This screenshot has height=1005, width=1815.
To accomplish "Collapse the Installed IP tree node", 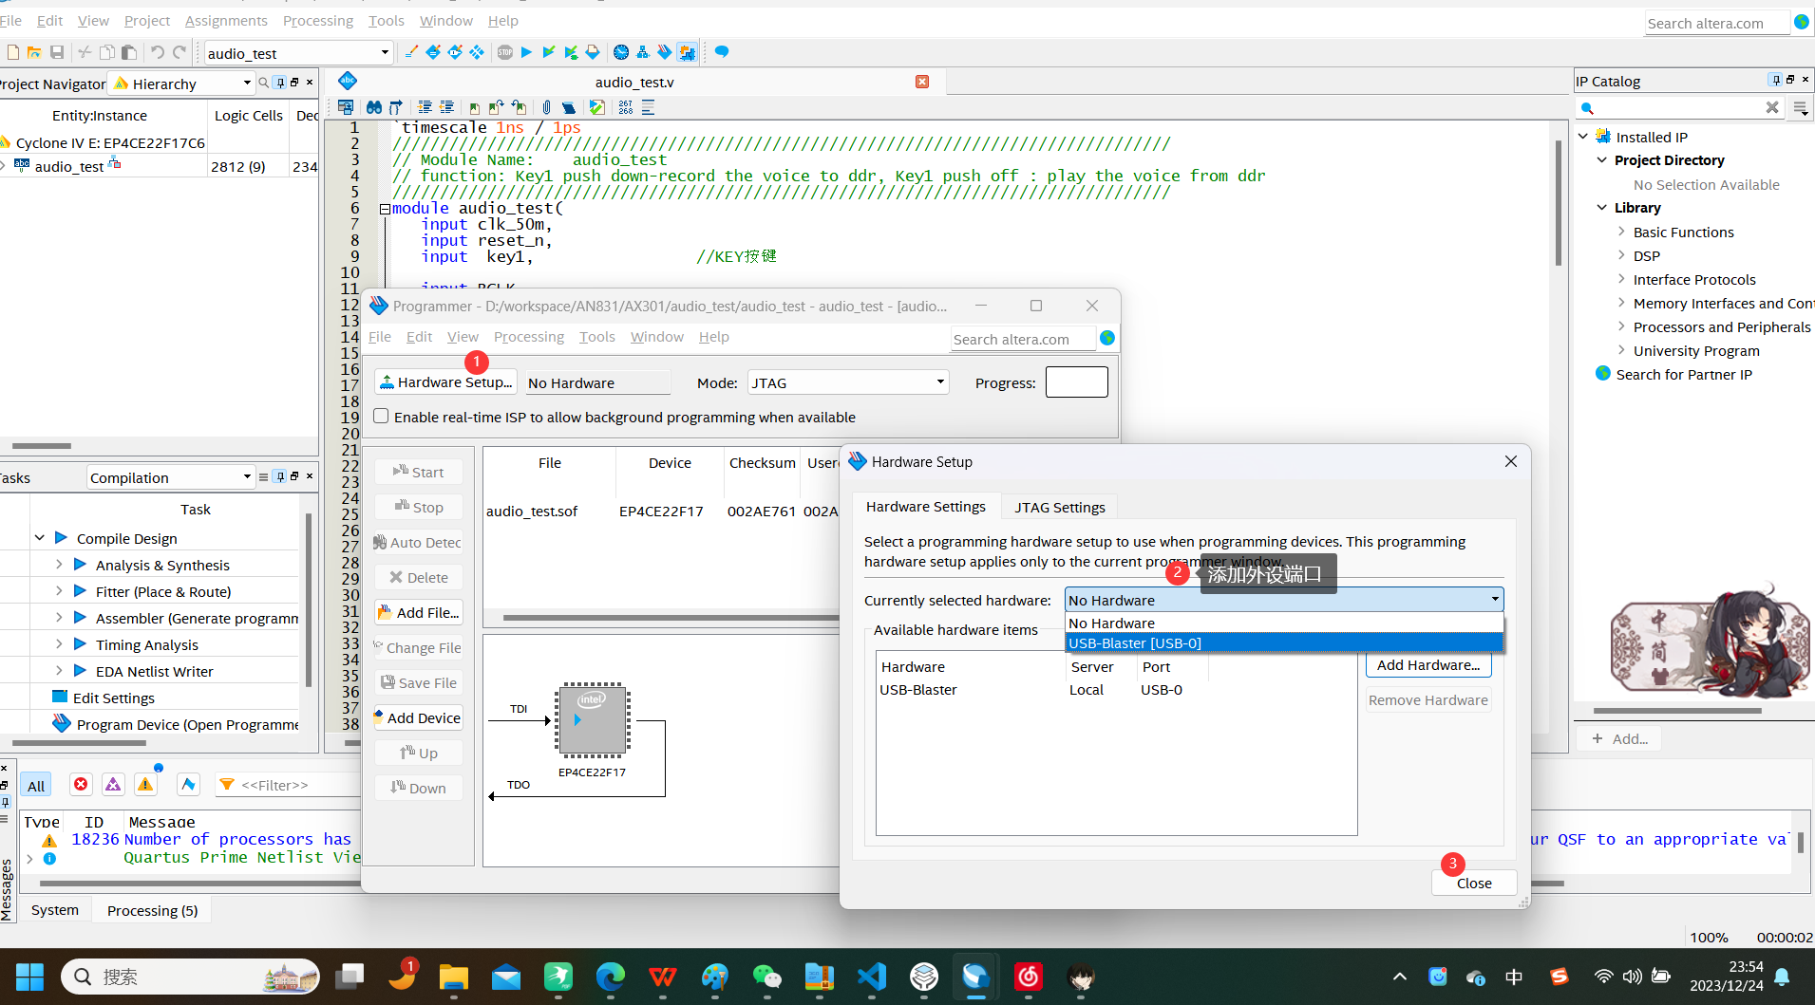I will coord(1583,137).
